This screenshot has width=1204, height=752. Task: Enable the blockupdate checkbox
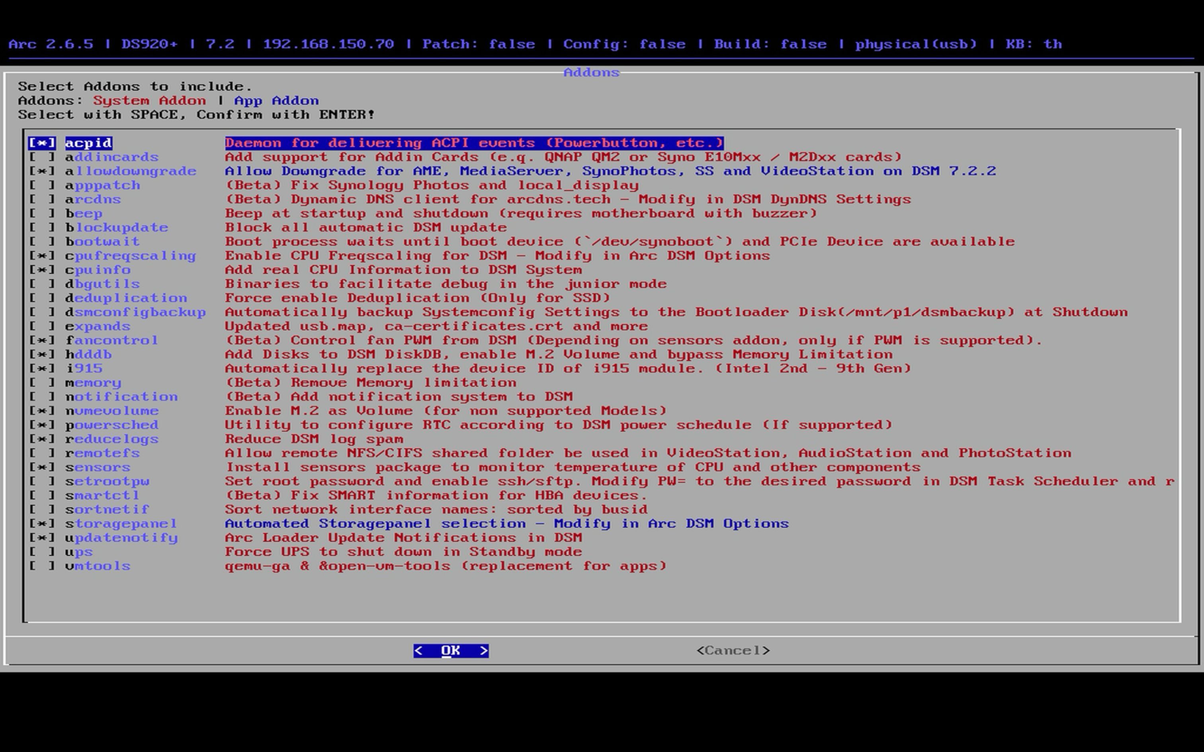coord(42,227)
